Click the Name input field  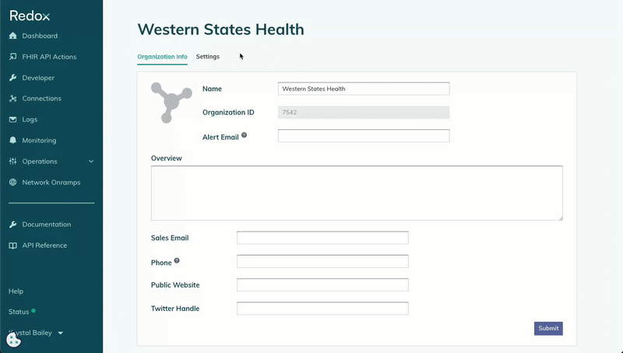coord(364,89)
